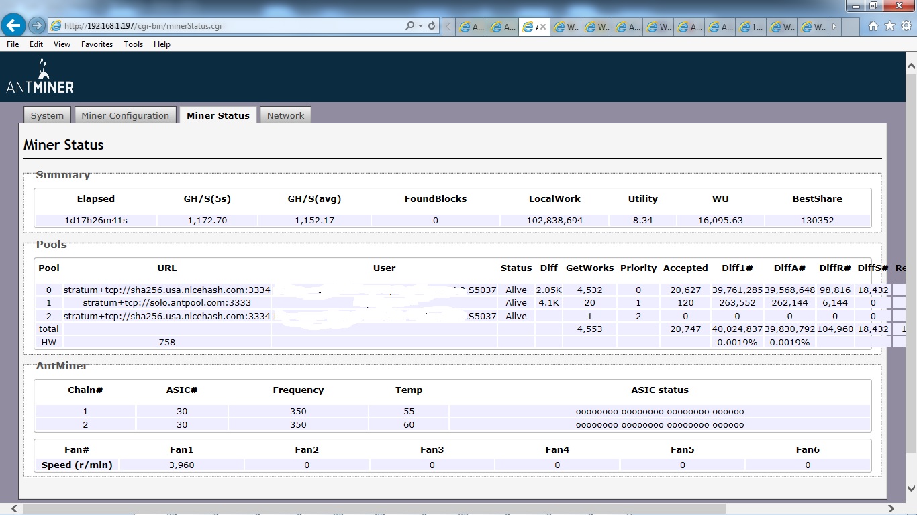This screenshot has height=515, width=917.
Task: Open the browser Tools gear icon
Action: 906,26
